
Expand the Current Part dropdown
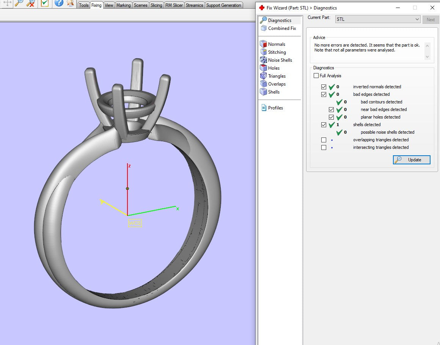point(417,19)
